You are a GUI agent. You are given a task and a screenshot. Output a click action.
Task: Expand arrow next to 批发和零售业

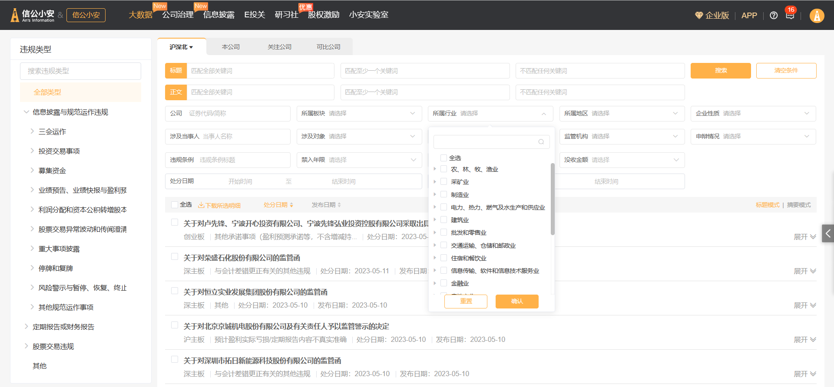click(x=435, y=232)
